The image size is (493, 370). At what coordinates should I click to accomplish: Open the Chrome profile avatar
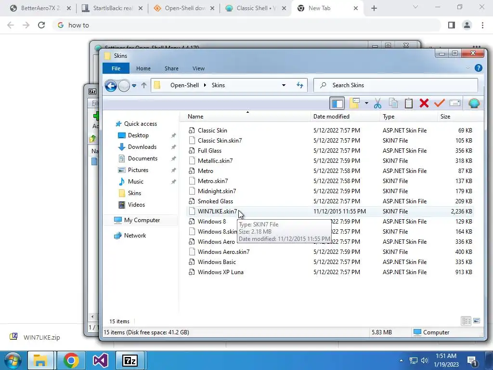tap(467, 25)
